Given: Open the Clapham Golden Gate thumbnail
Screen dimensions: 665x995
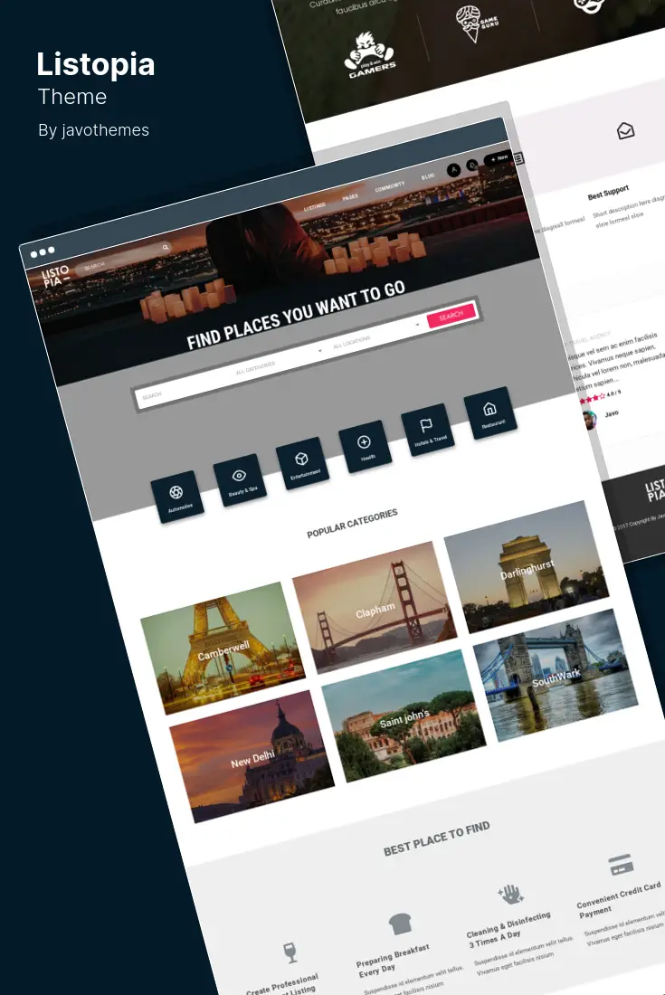Looking at the screenshot, I should click(375, 607).
